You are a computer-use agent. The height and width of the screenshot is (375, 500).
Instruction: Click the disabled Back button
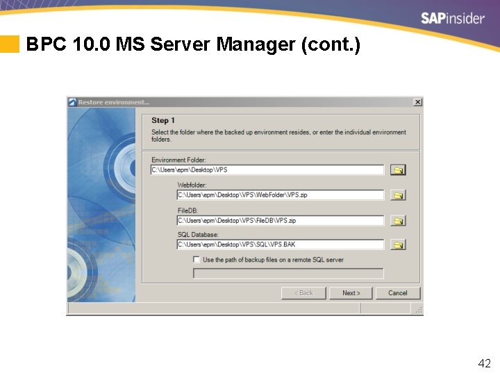pyautogui.click(x=303, y=293)
